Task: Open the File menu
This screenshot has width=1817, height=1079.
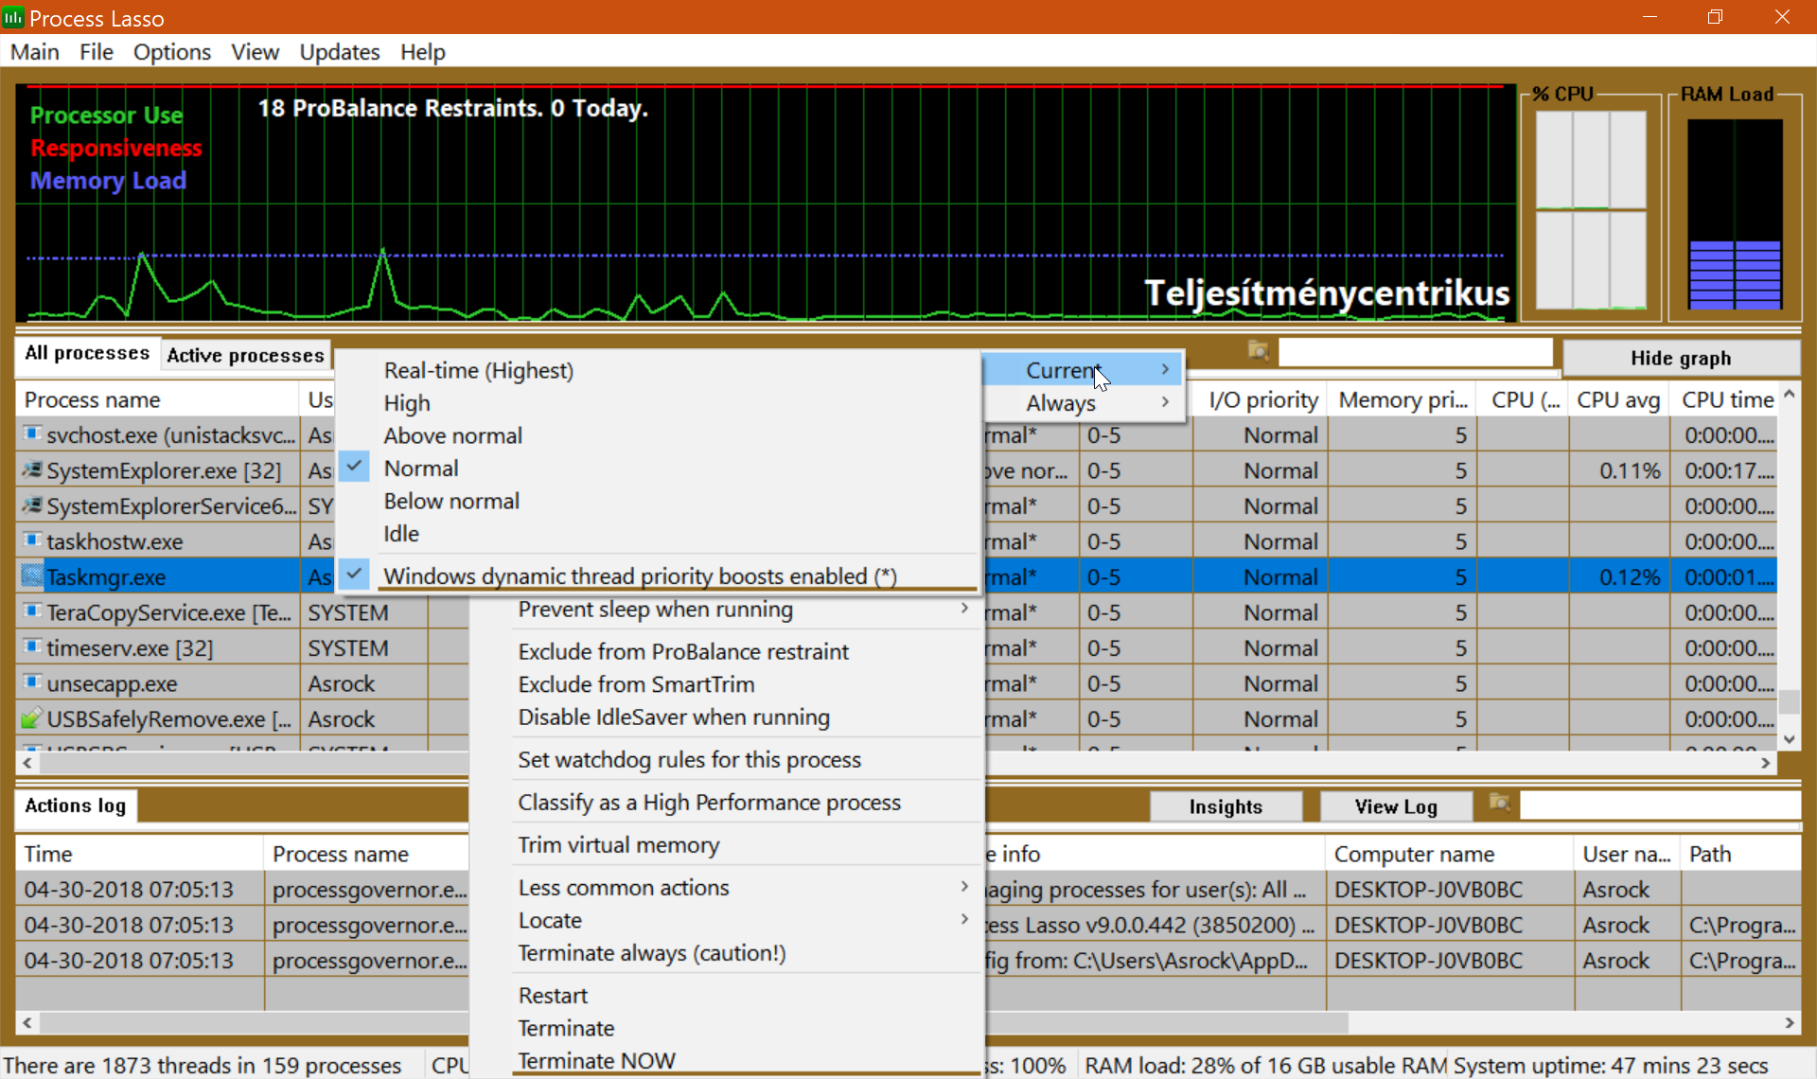Action: pos(97,52)
